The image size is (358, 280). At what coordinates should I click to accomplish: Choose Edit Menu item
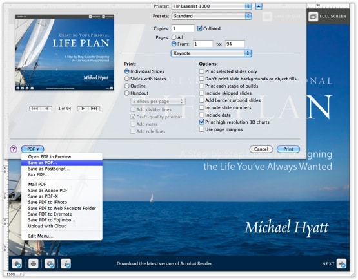(x=62, y=236)
